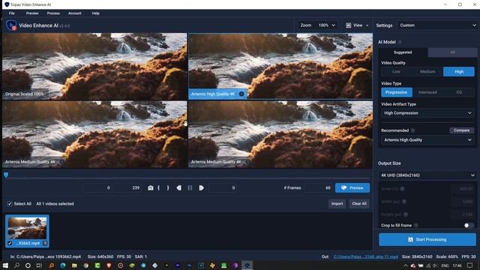Switch to the Suggested tab
Screen dimensions: 480x270
tap(403, 52)
